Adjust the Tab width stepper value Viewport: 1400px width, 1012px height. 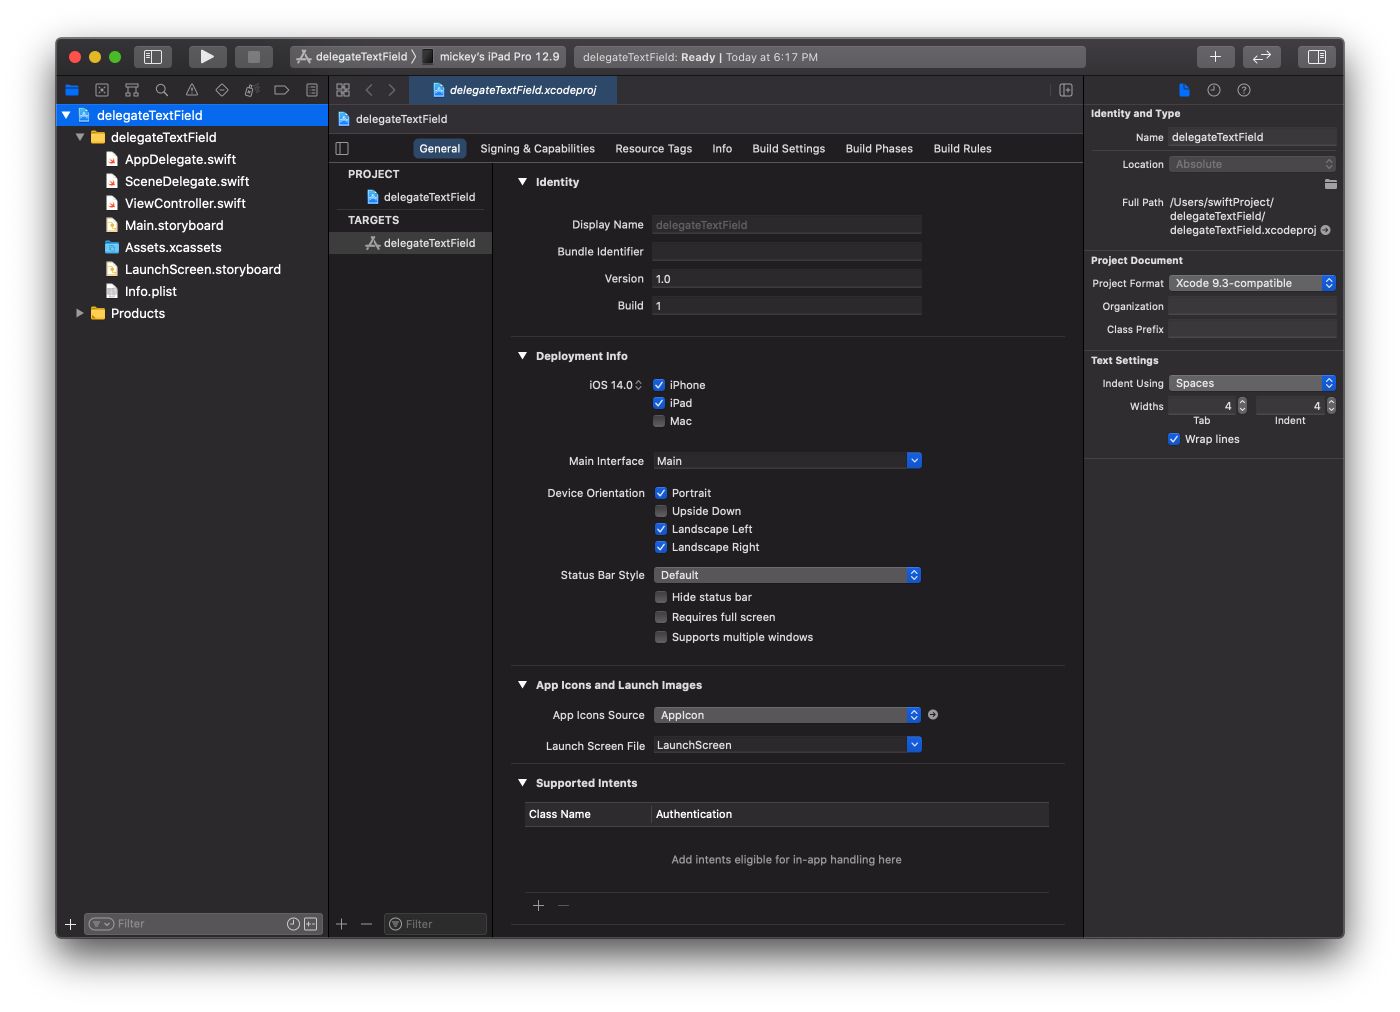(1242, 405)
